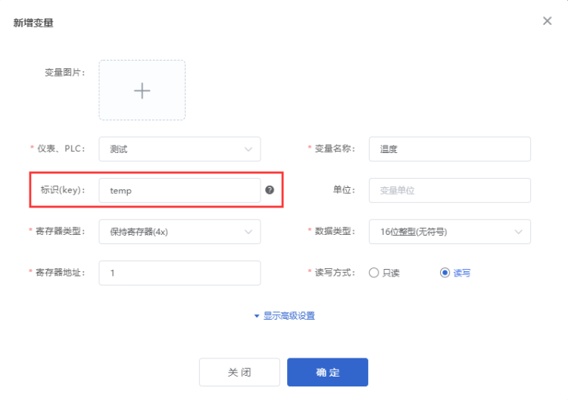Click the help icon beside key field
The height and width of the screenshot is (400, 568).
click(270, 190)
